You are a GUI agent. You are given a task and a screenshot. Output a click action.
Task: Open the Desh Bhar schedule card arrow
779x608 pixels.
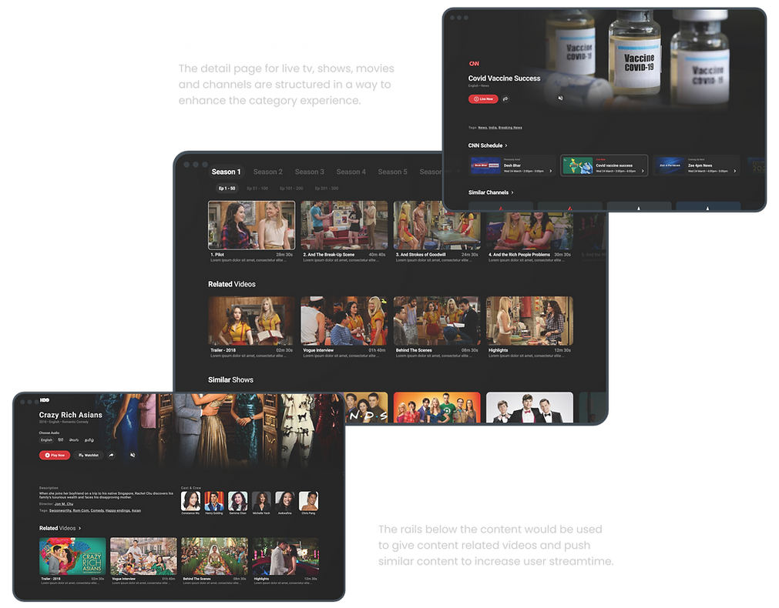pyautogui.click(x=550, y=171)
